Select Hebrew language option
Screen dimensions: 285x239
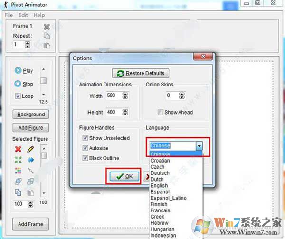pyautogui.click(x=176, y=223)
